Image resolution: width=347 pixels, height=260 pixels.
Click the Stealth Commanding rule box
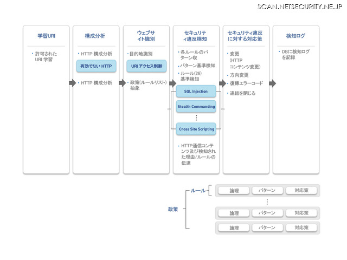click(x=196, y=106)
